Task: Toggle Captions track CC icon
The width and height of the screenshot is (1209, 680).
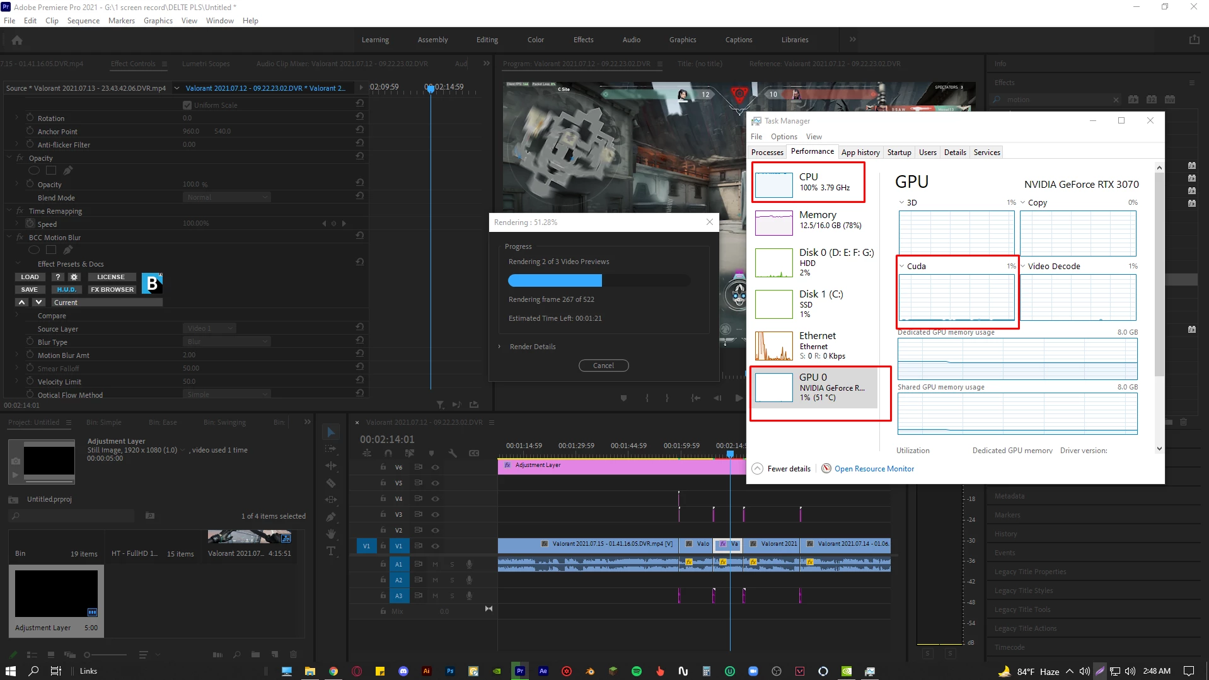Action: point(474,453)
